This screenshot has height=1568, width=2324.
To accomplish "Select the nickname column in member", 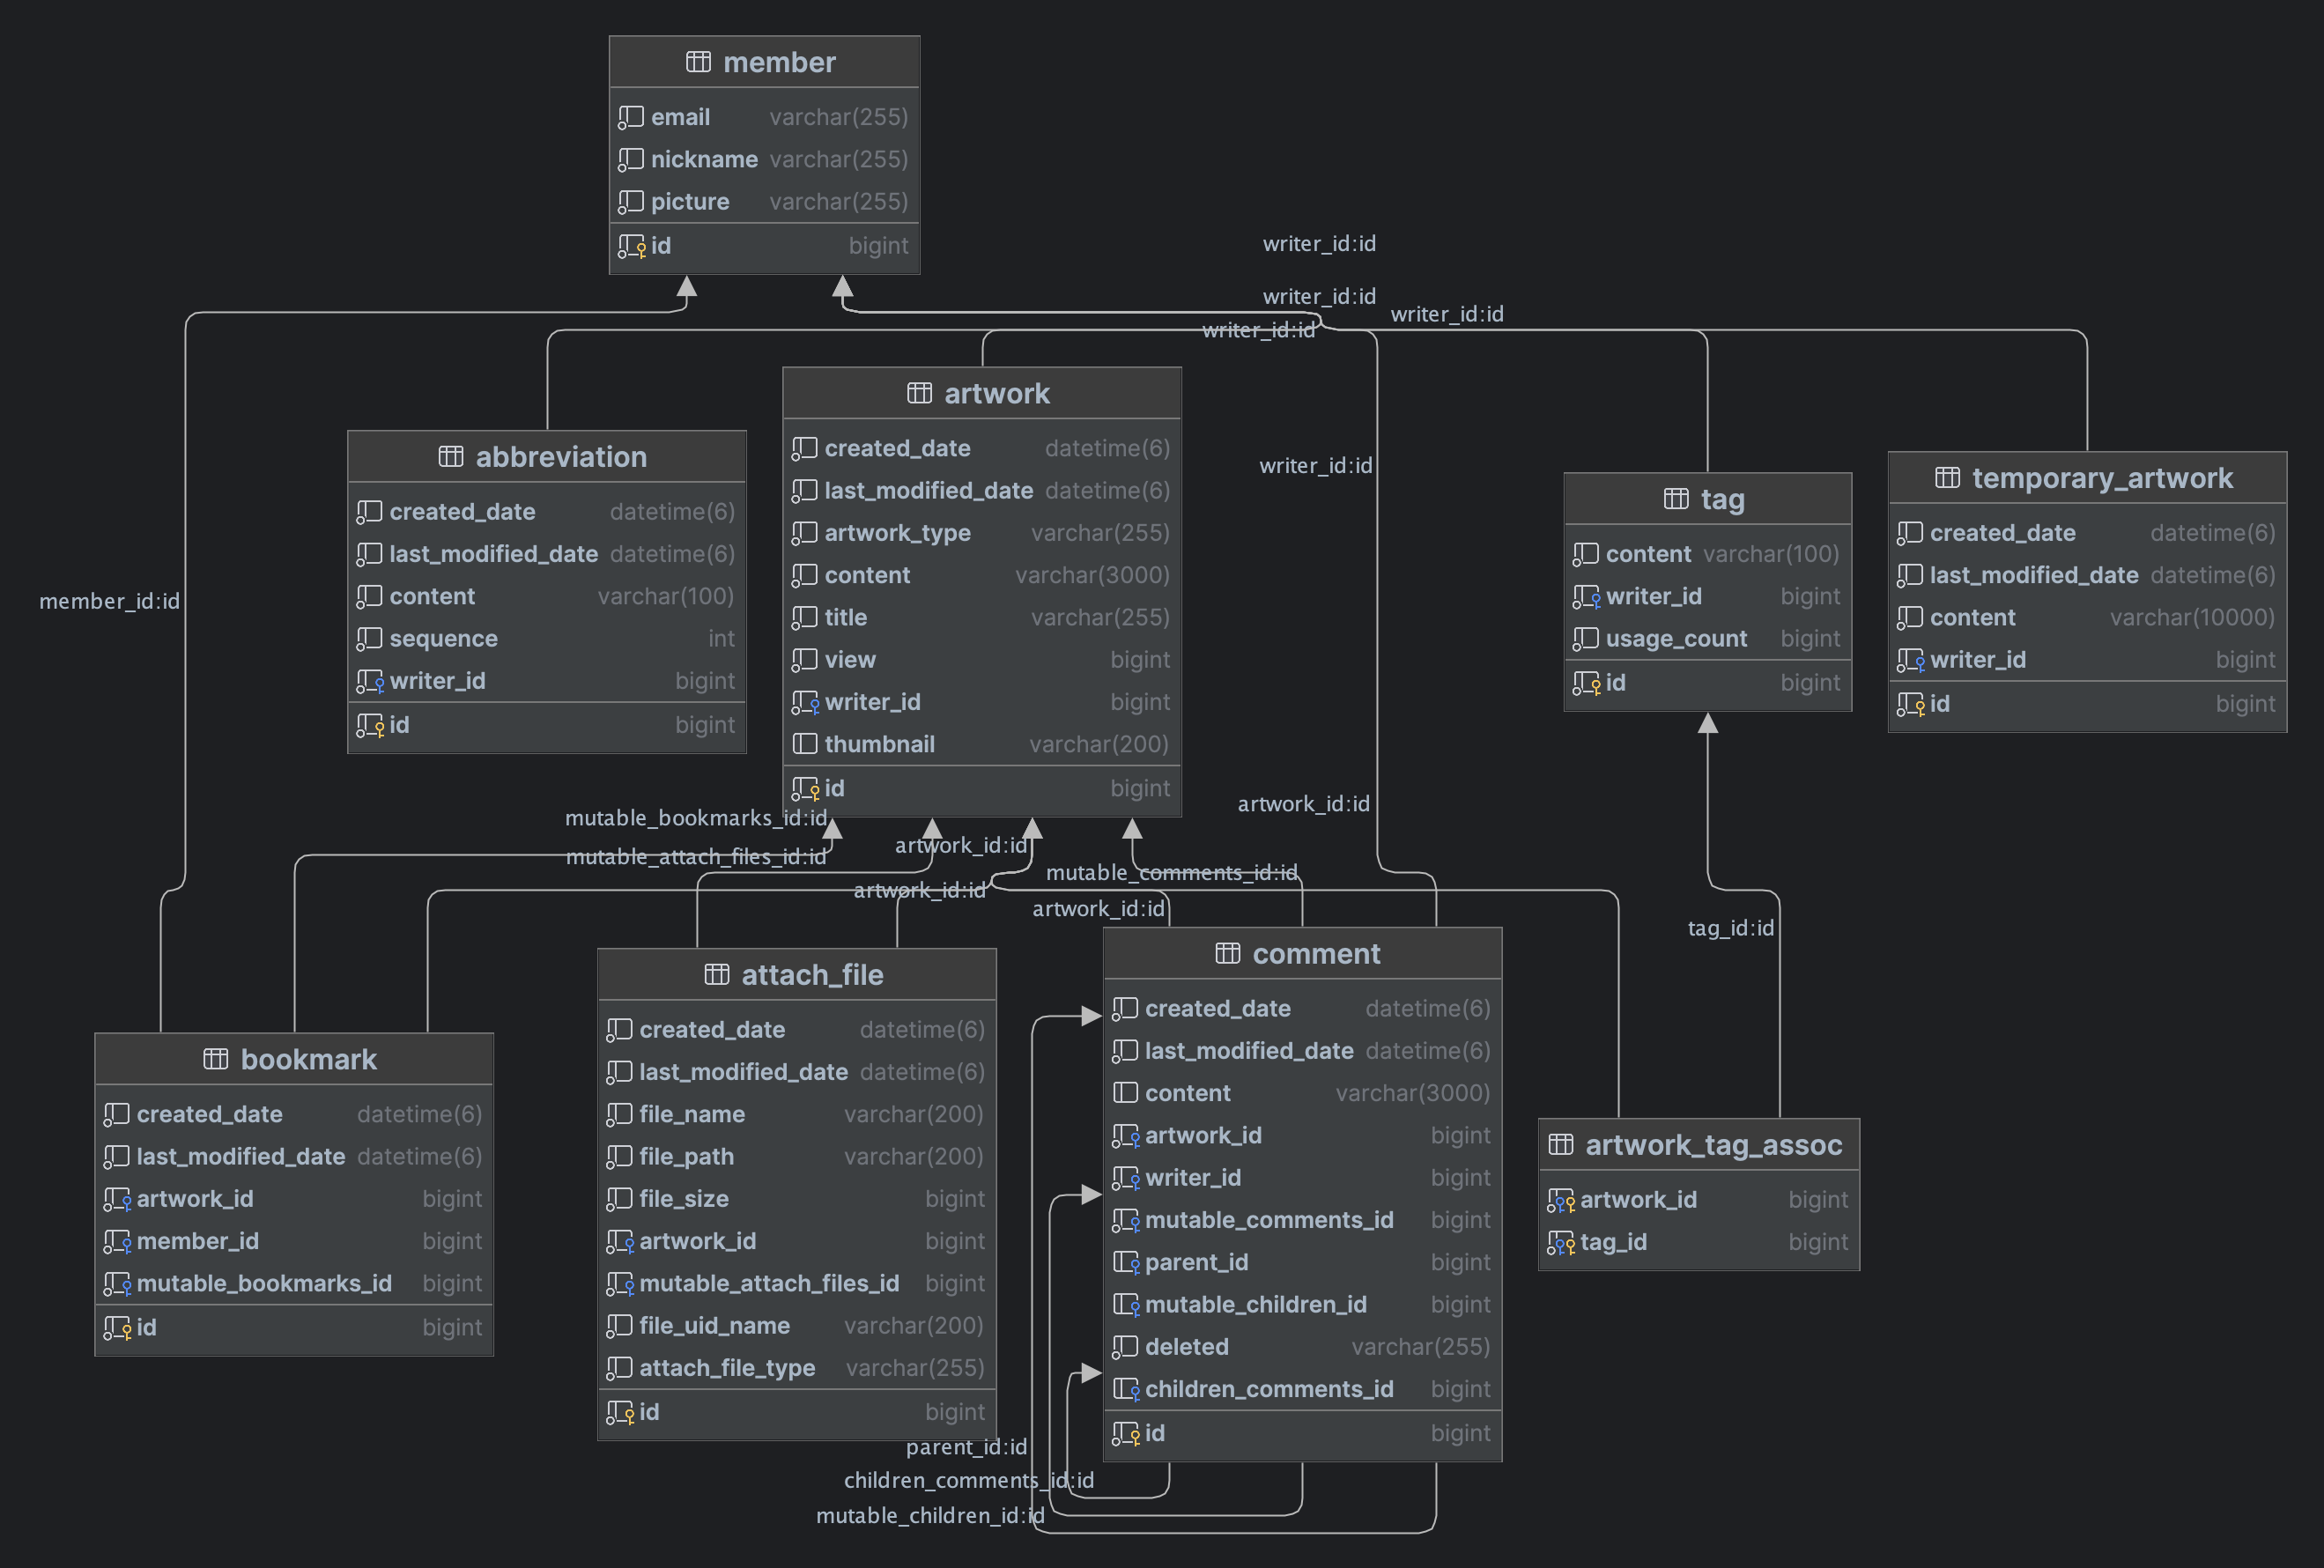I will click(x=765, y=159).
